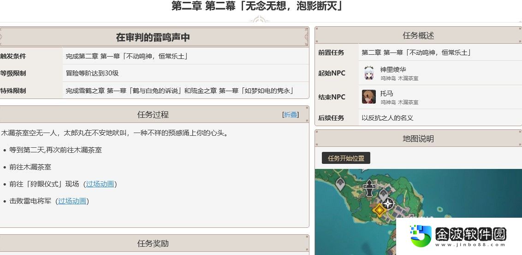Click the Inazuma map image
This screenshot has height=255, width=522.
tap(418, 212)
